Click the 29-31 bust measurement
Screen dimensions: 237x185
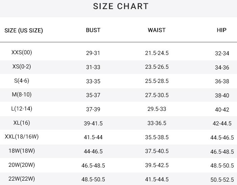pyautogui.click(x=93, y=53)
